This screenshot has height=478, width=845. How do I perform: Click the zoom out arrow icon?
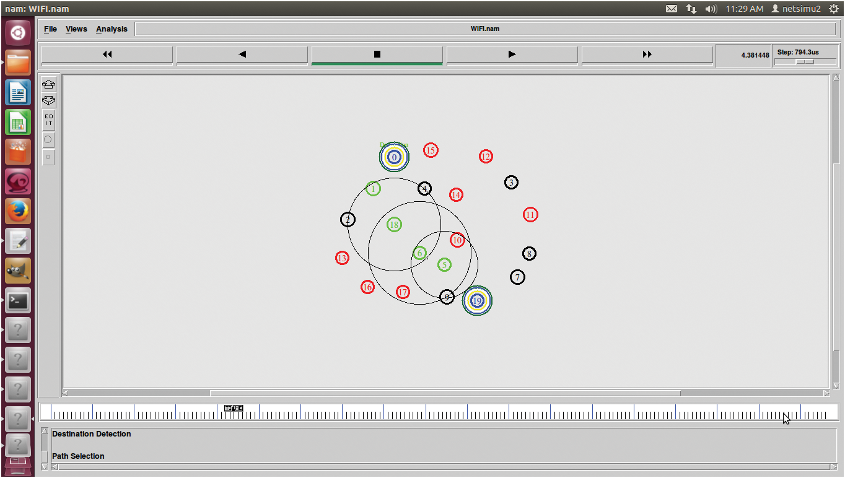48,100
